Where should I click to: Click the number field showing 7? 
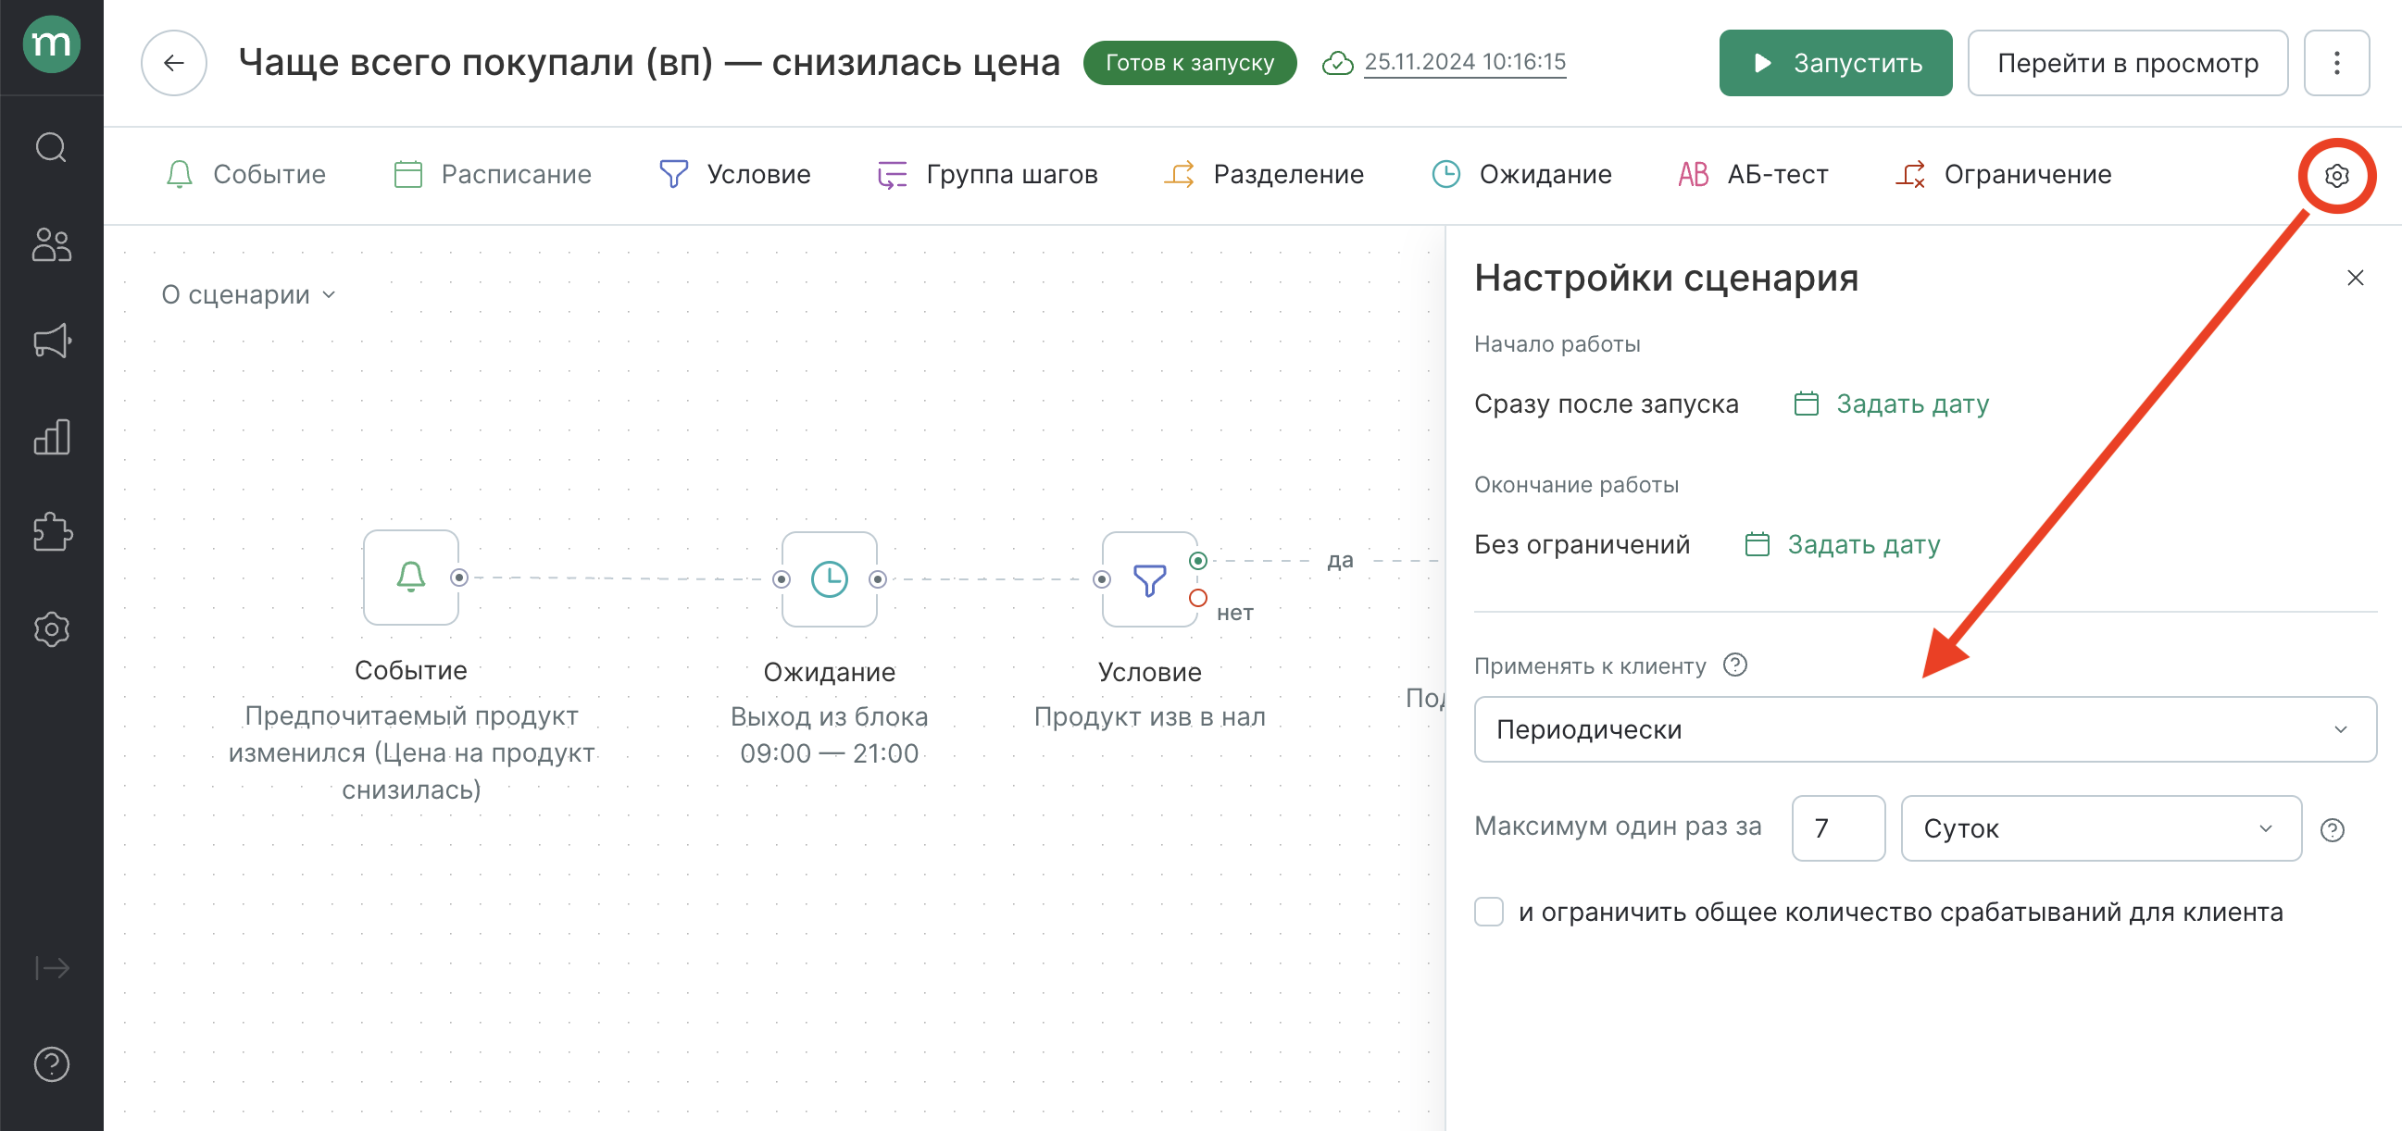(x=1837, y=828)
